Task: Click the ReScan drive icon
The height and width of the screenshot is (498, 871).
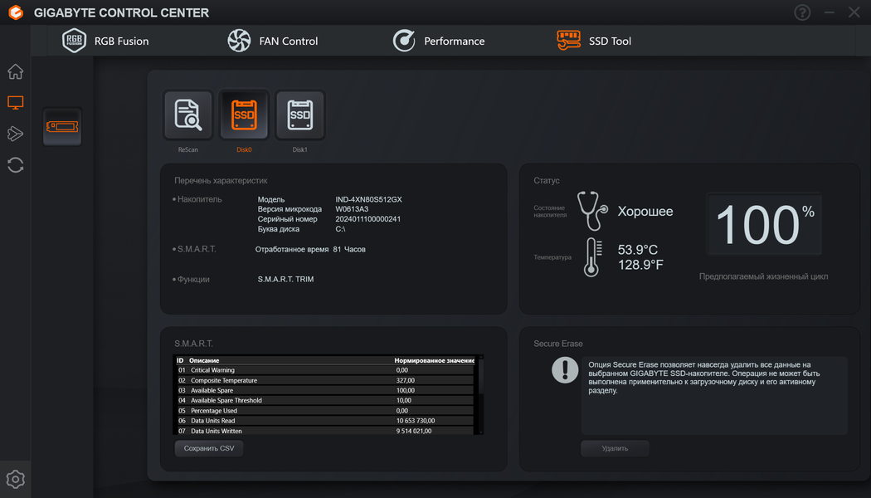Action: (187, 115)
